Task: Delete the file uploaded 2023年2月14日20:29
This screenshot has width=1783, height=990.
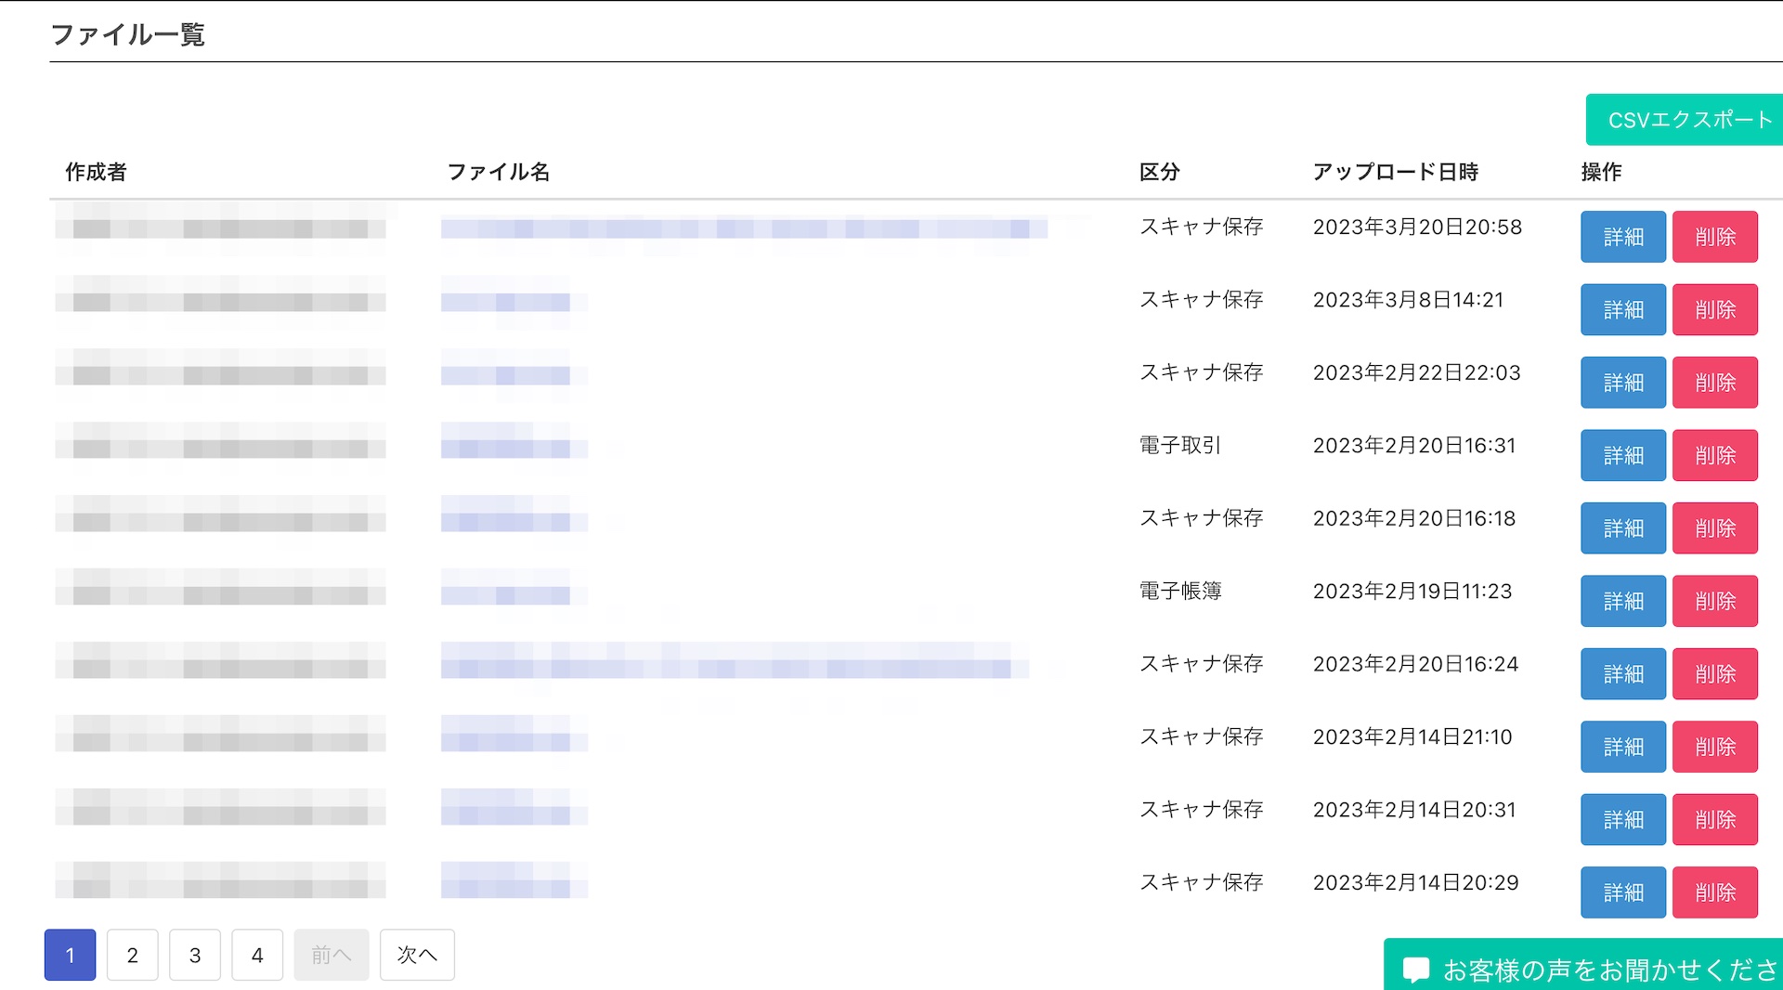Action: click(x=1715, y=892)
